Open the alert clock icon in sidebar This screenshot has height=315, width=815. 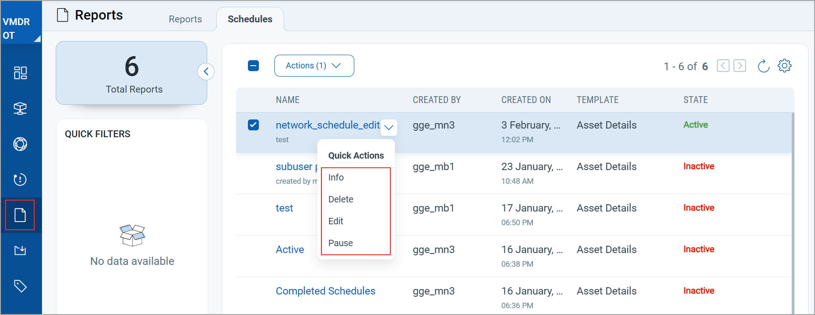pyautogui.click(x=20, y=180)
